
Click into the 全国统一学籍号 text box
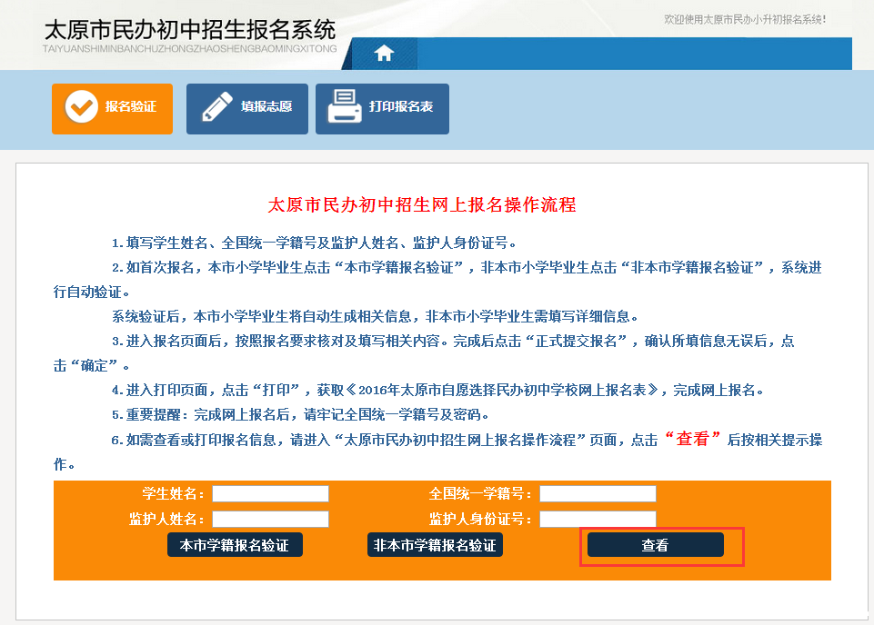598,494
